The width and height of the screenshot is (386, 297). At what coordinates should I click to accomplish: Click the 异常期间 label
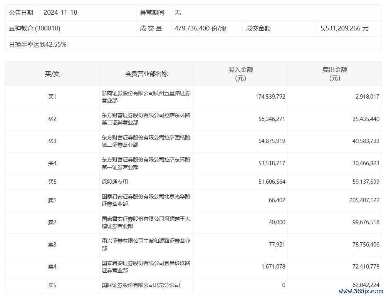coord(152,13)
